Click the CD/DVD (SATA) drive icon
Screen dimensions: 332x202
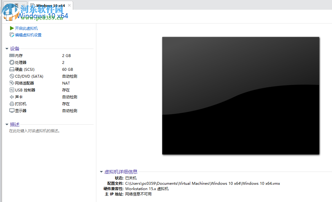pyautogui.click(x=11, y=76)
